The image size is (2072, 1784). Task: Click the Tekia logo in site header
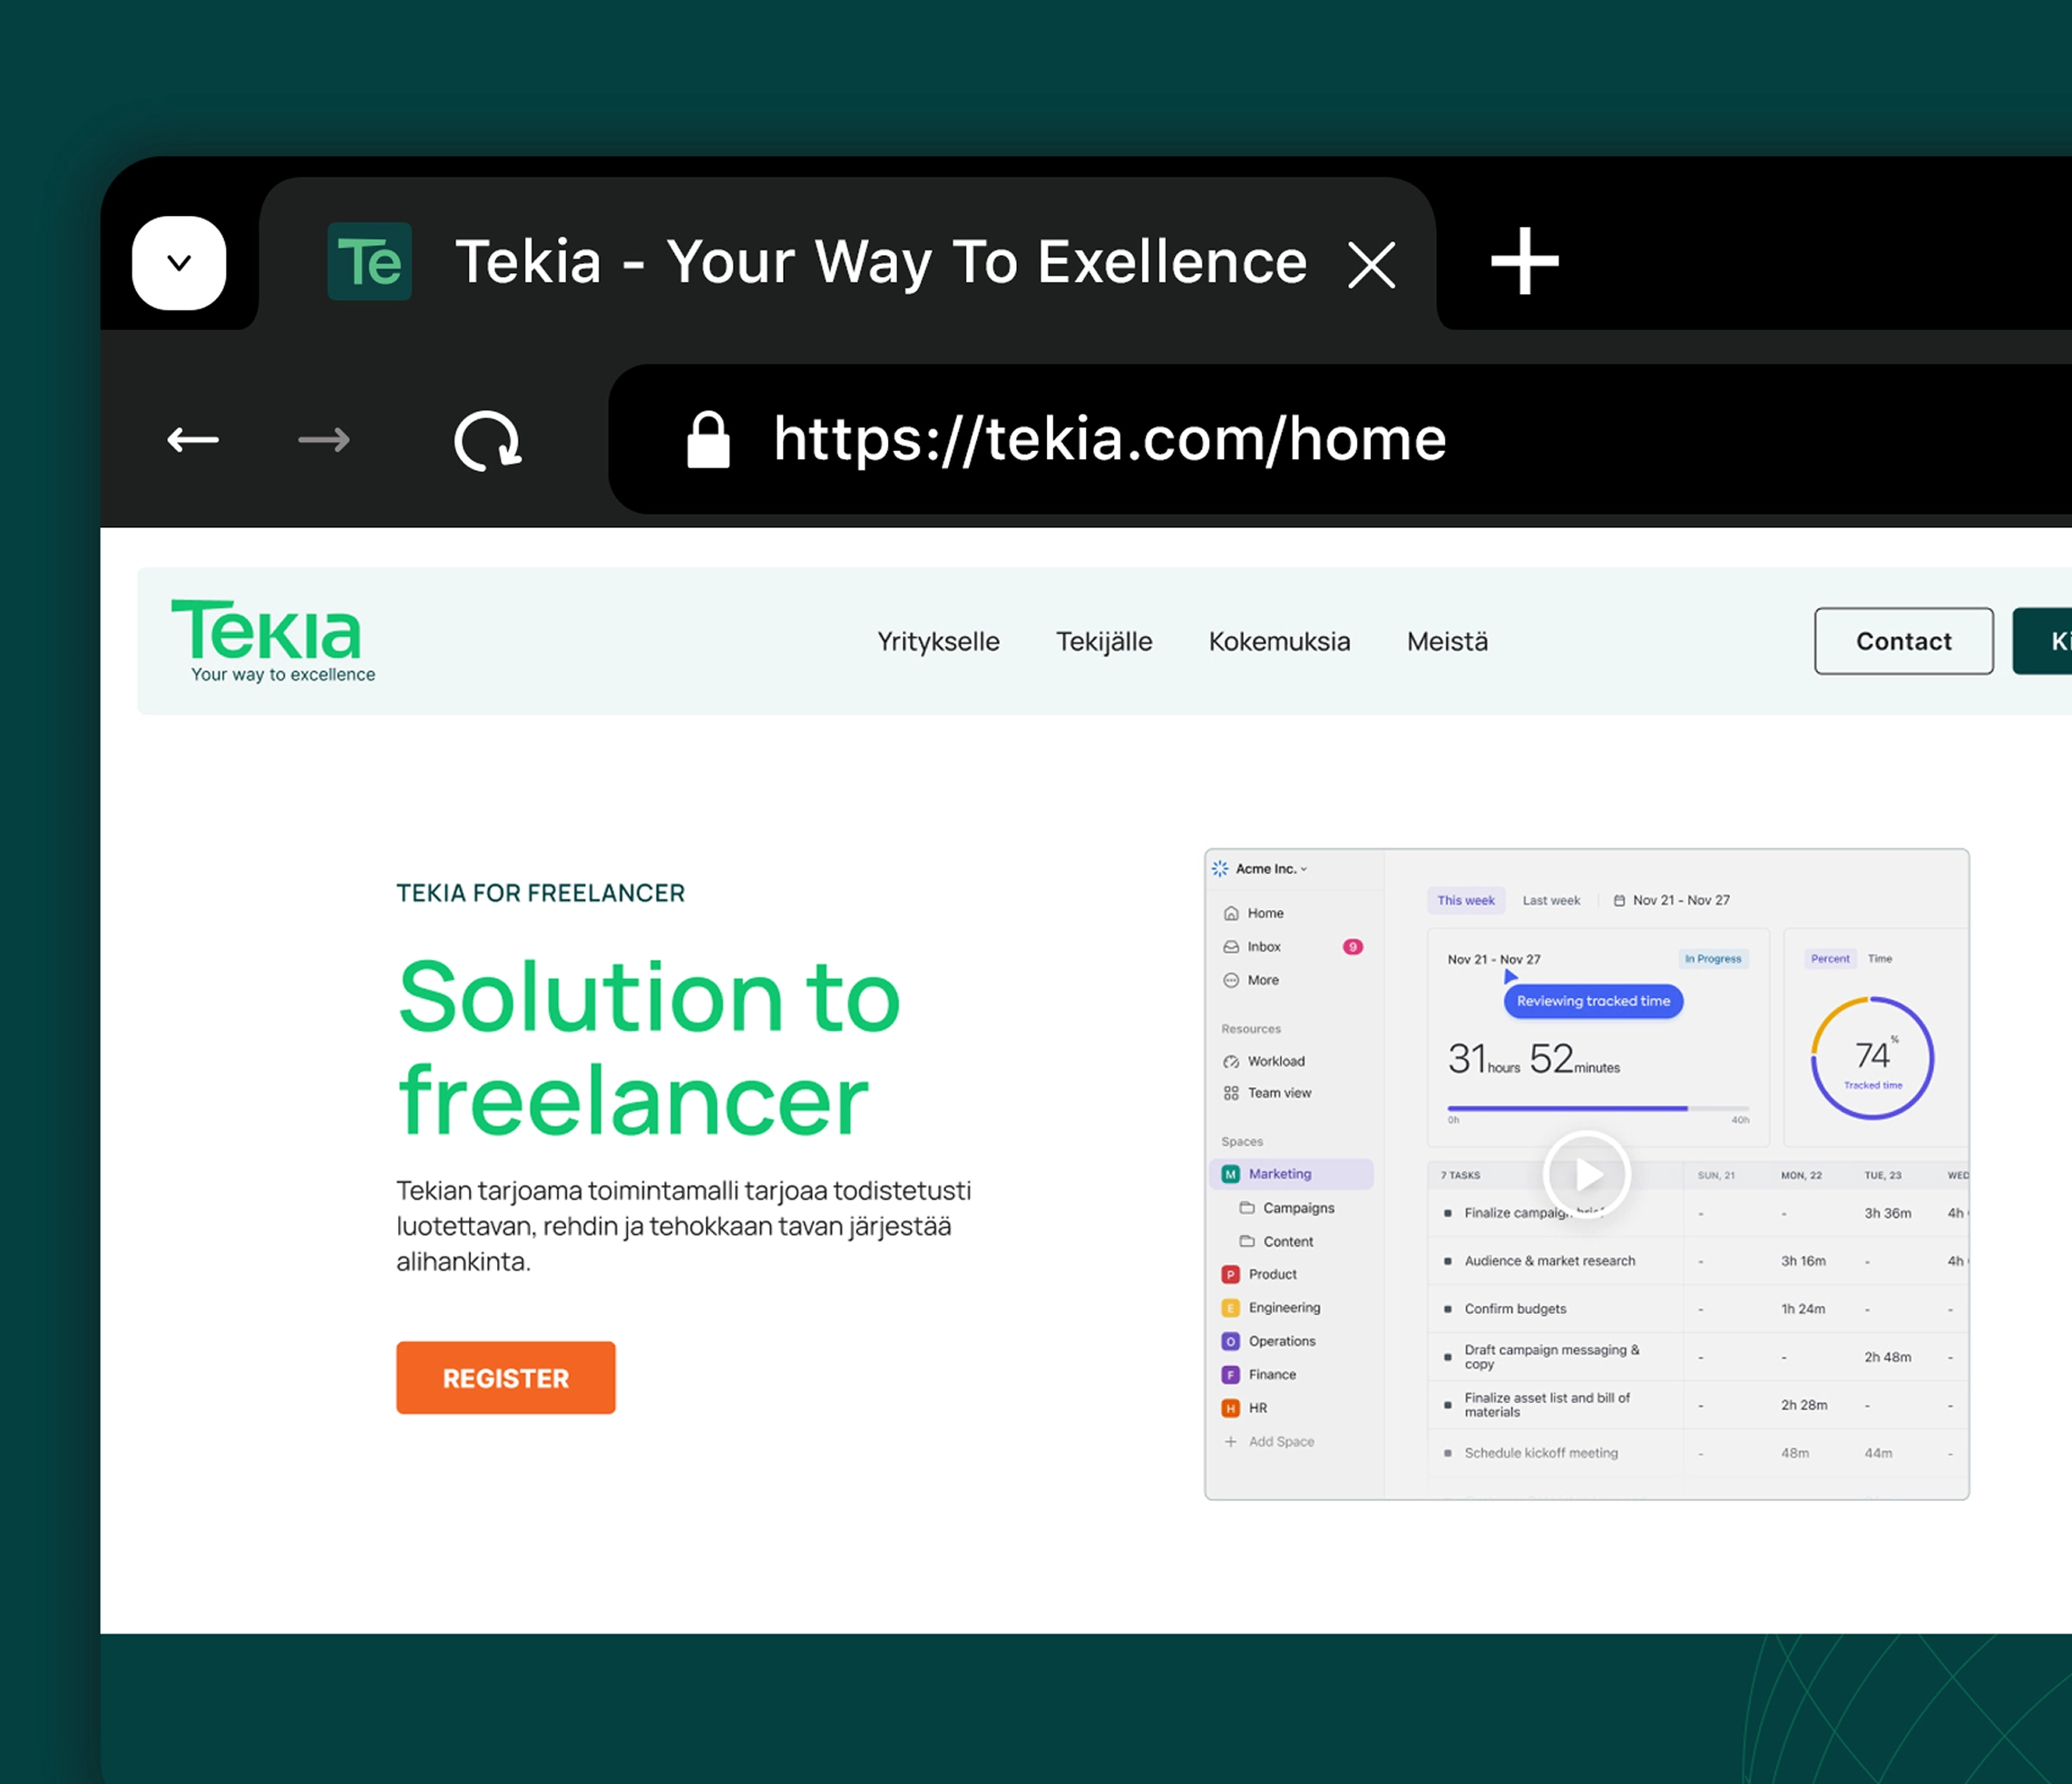tap(272, 640)
